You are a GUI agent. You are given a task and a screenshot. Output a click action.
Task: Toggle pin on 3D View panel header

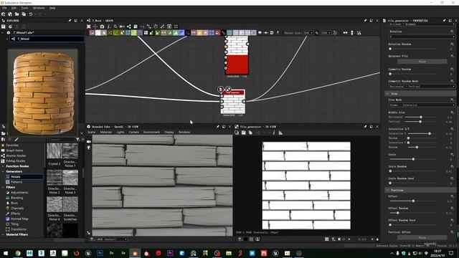[217, 127]
